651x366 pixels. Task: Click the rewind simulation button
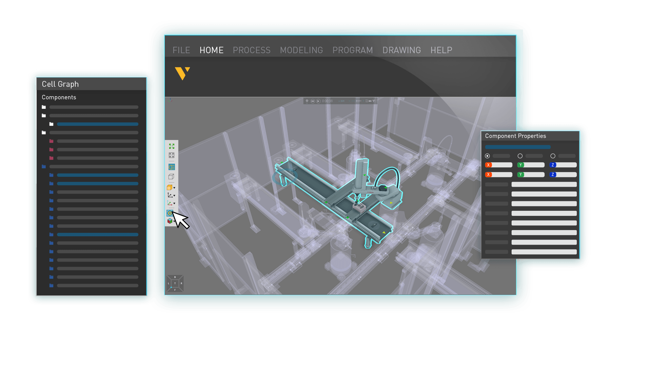(x=313, y=101)
